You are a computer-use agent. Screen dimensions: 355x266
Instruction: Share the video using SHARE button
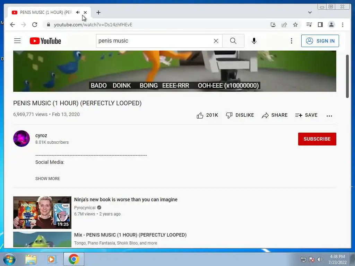pos(275,115)
